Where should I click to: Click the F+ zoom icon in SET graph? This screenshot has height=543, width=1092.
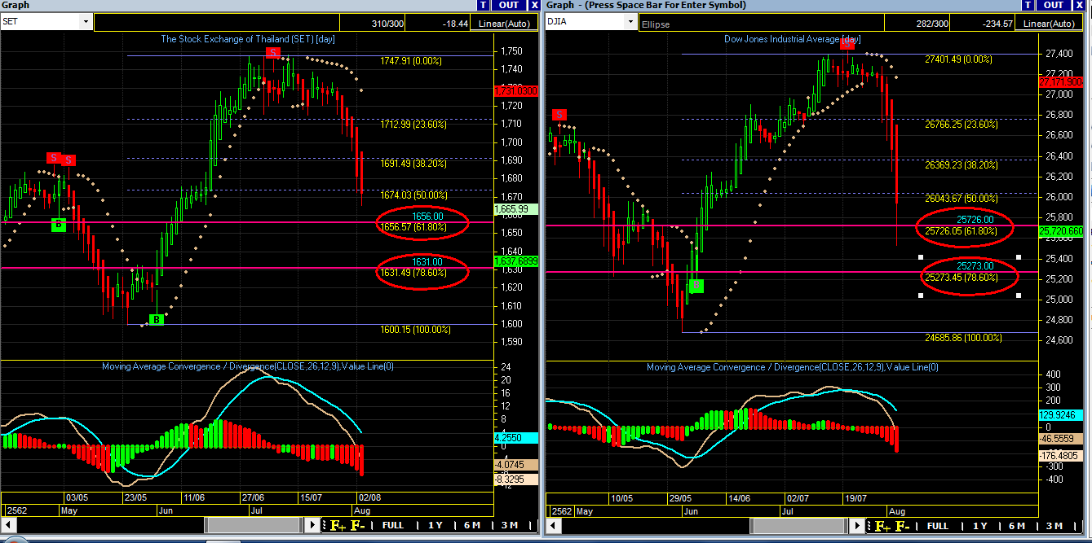point(338,525)
